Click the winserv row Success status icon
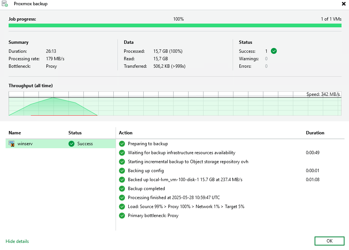 71,144
